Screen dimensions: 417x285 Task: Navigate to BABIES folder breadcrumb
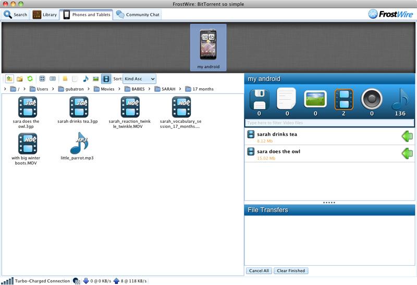click(x=134, y=89)
